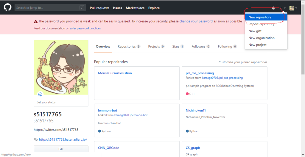305x157 pixels.
Task: Open the pcl_ros_processing repository
Action: coord(200,73)
